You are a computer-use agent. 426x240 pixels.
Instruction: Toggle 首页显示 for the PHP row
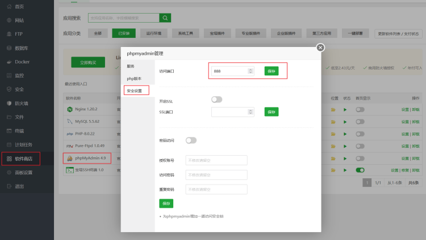(360, 134)
